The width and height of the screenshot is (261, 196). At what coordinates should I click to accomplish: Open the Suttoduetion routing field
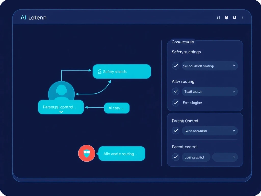(210, 66)
